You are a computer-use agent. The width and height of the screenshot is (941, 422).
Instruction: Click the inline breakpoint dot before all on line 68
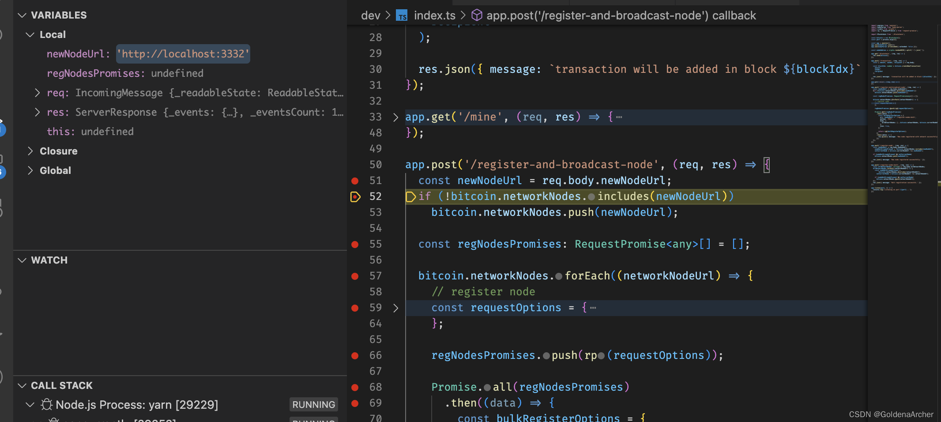click(487, 388)
